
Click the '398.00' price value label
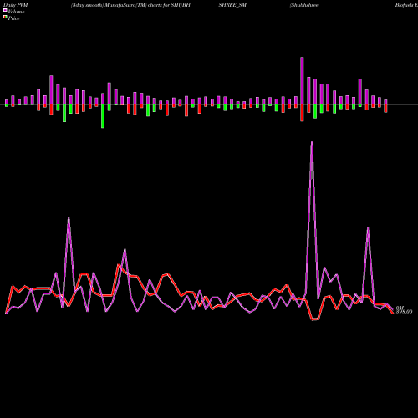click(x=404, y=312)
